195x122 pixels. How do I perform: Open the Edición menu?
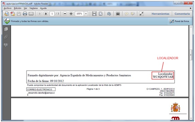click(x=18, y=8)
